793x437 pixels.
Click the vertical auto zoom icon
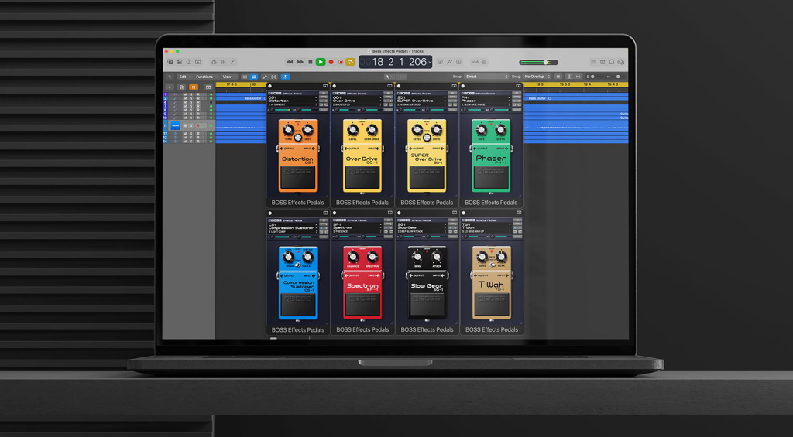point(569,77)
